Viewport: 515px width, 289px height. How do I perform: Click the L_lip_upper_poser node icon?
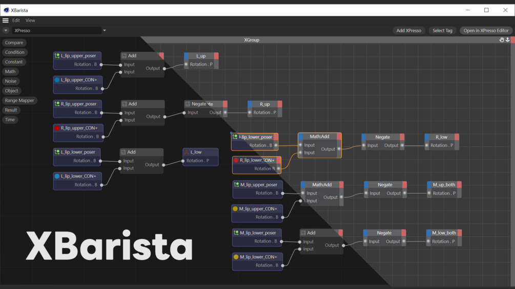pyautogui.click(x=57, y=56)
